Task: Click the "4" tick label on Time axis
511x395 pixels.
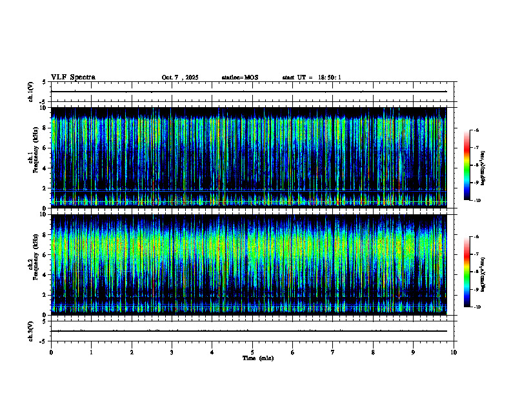Action: pos(212,352)
